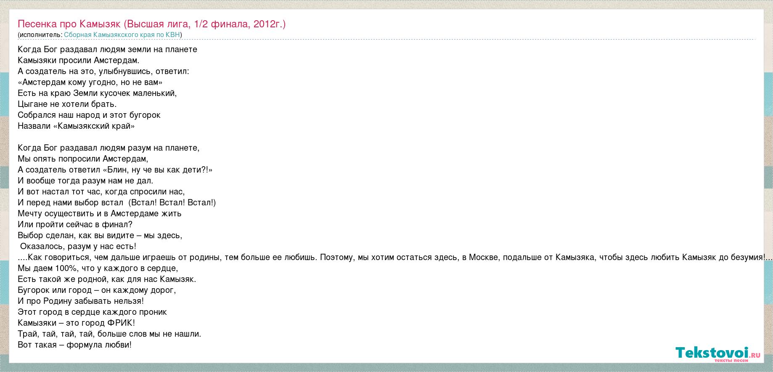Viewport: 773px width, 372px height.
Task: Click the line 'Назвали «Камызякский край»'
Action: (76, 126)
